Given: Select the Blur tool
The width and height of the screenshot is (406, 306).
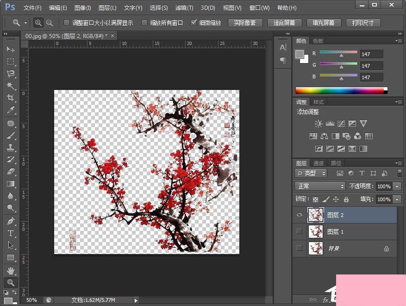Looking at the screenshot, I should 10,196.
